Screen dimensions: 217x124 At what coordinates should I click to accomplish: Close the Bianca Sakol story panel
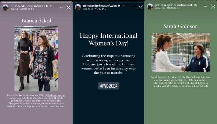(69, 7)
